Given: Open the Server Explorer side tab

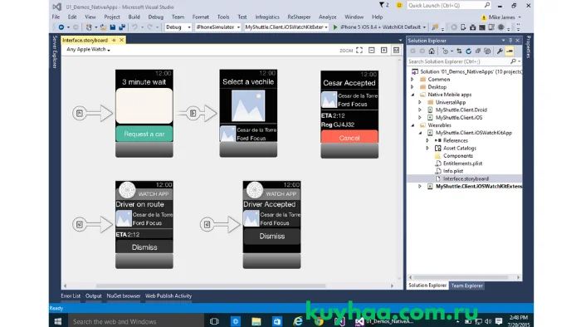Looking at the screenshot, I should click(x=55, y=51).
